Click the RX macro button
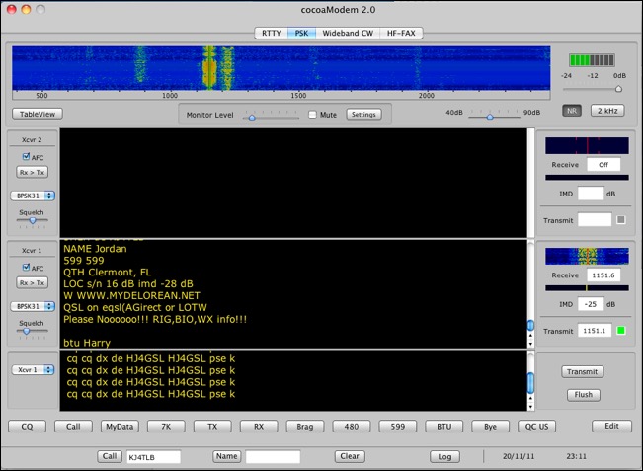 pos(259,427)
